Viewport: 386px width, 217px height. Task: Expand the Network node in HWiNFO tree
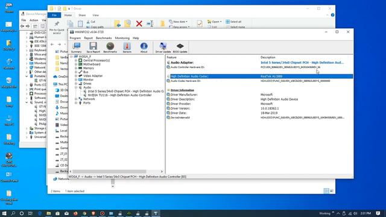click(76, 99)
